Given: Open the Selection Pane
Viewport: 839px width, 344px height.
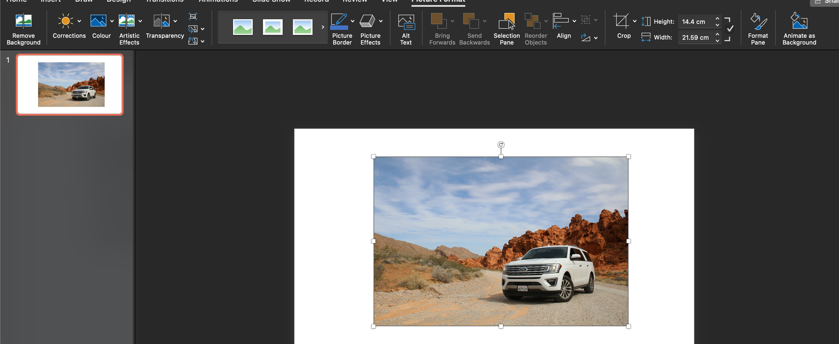Looking at the screenshot, I should 506,28.
